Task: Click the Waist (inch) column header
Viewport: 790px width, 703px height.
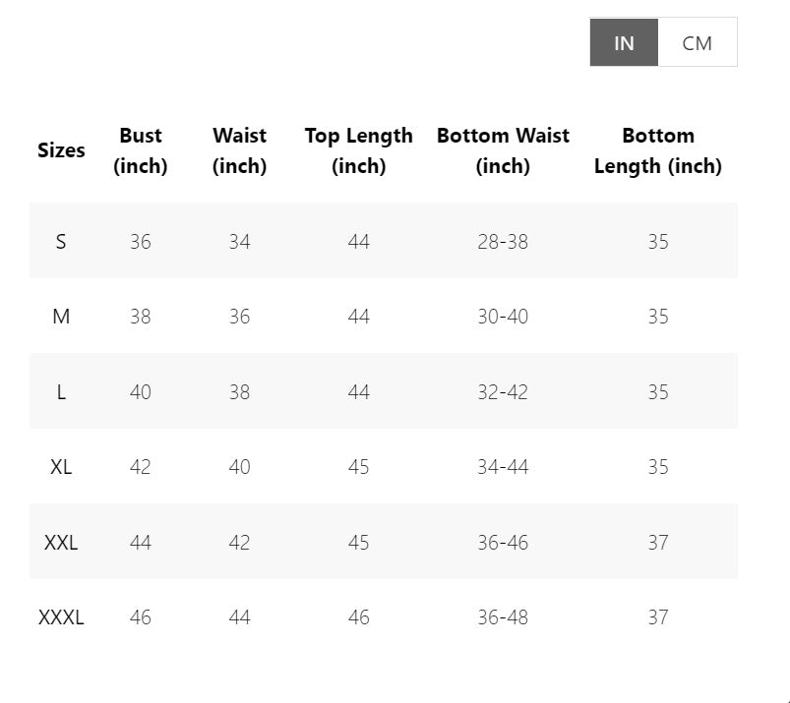Action: click(x=239, y=150)
